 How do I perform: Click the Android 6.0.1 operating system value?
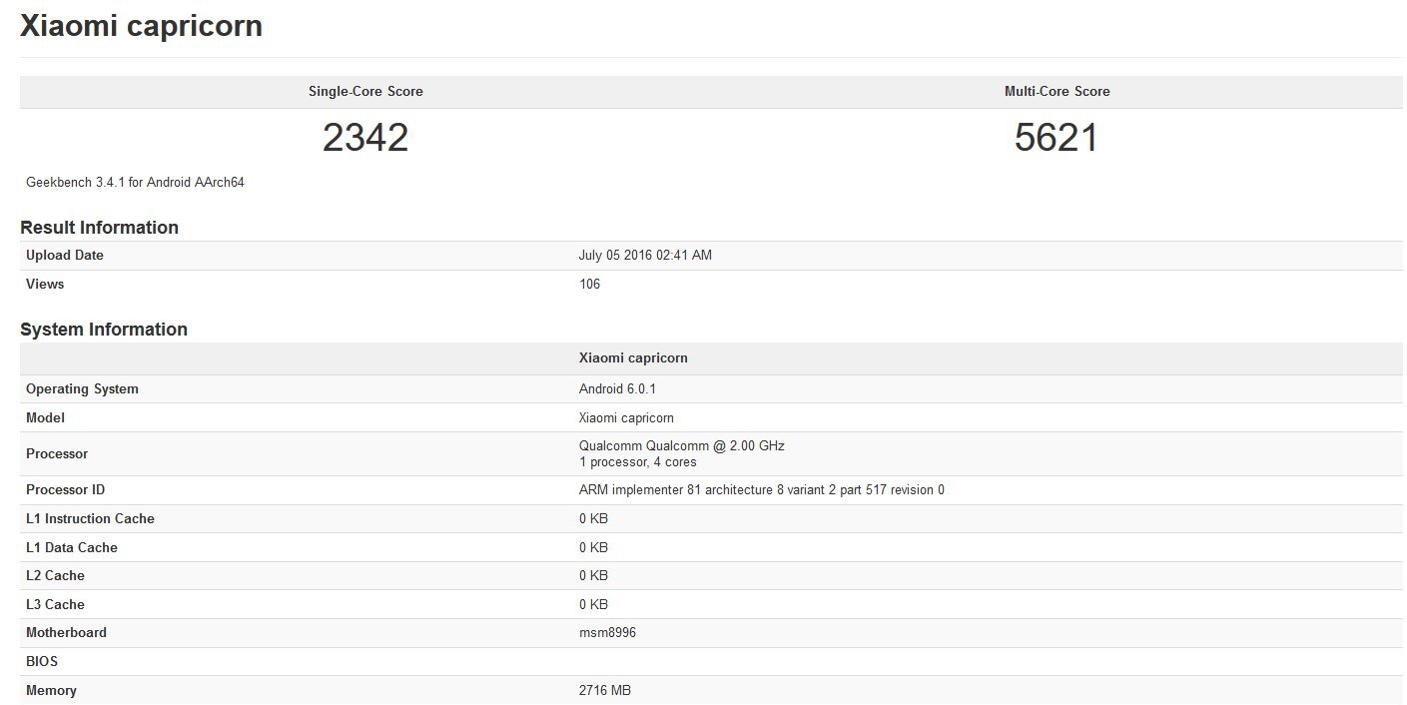[x=617, y=389]
